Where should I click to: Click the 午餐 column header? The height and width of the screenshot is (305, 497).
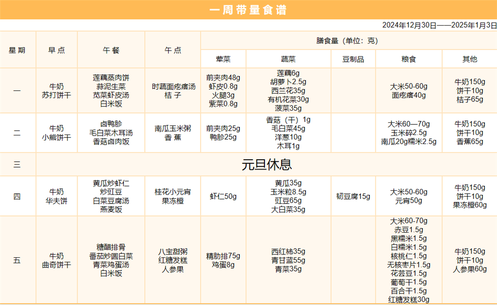click(111, 50)
